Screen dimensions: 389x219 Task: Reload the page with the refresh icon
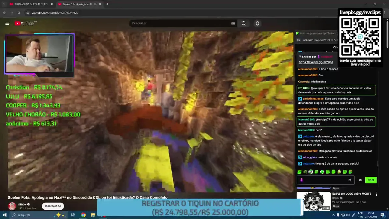19,13
